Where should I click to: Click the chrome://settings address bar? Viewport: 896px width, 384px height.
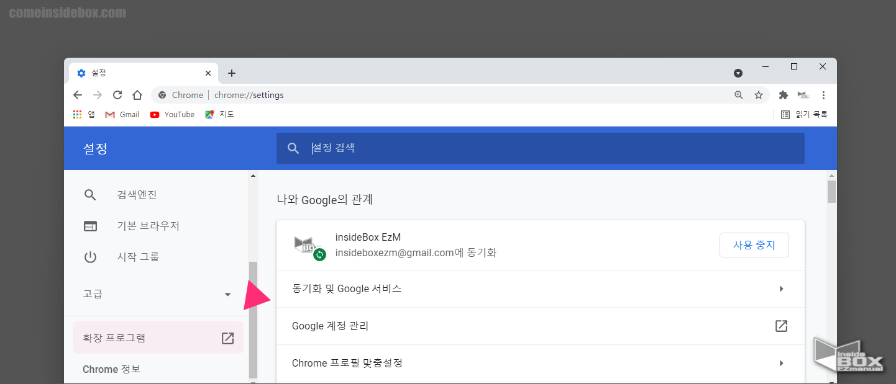[460, 95]
